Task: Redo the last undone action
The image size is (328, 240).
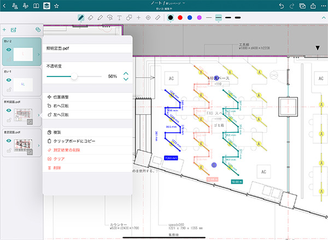Action: [x=291, y=6]
